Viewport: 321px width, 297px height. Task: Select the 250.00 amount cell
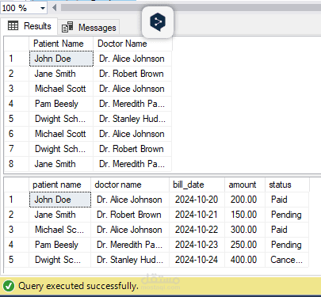click(245, 245)
